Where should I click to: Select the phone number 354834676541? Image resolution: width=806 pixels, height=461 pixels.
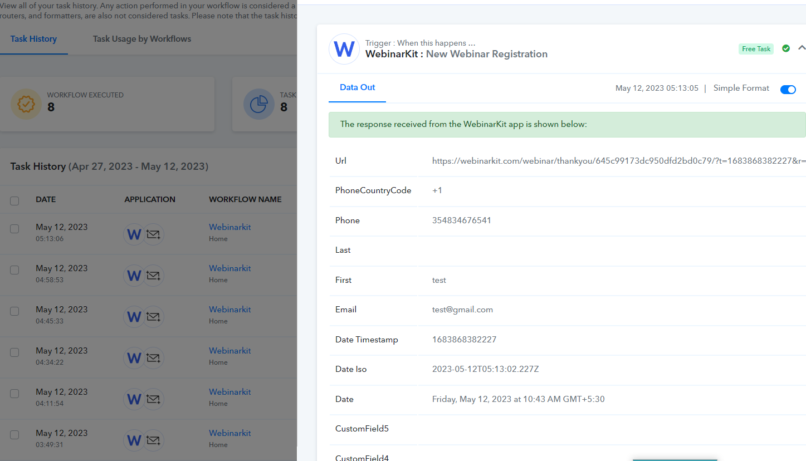click(x=462, y=220)
